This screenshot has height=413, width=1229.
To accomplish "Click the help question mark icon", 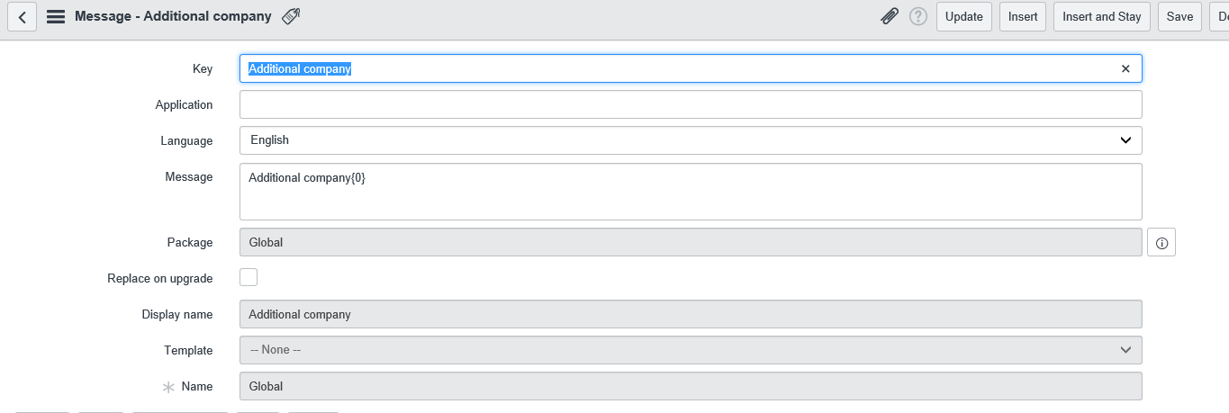I will point(918,16).
